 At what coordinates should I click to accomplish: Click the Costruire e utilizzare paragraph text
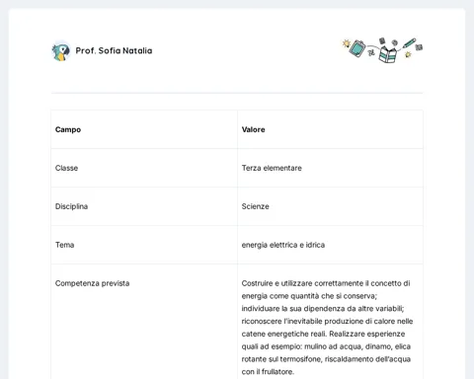click(x=327, y=328)
